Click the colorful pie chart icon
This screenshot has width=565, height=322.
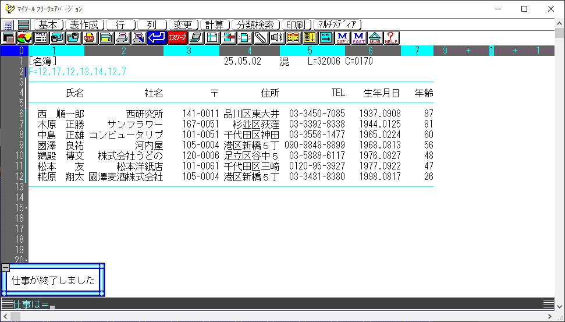(24, 38)
